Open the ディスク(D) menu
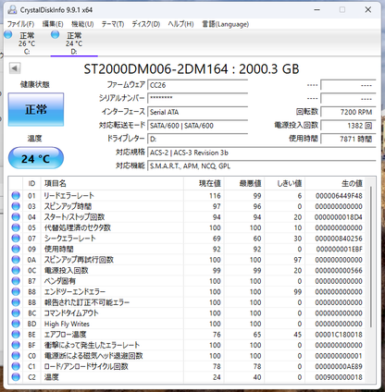The image size is (385, 392). tap(146, 24)
